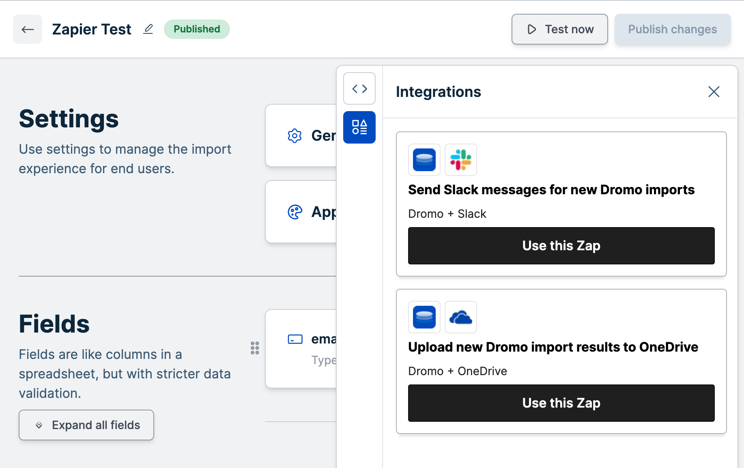Select the Integrations sidebar icon
This screenshot has height=468, width=744.
[359, 127]
